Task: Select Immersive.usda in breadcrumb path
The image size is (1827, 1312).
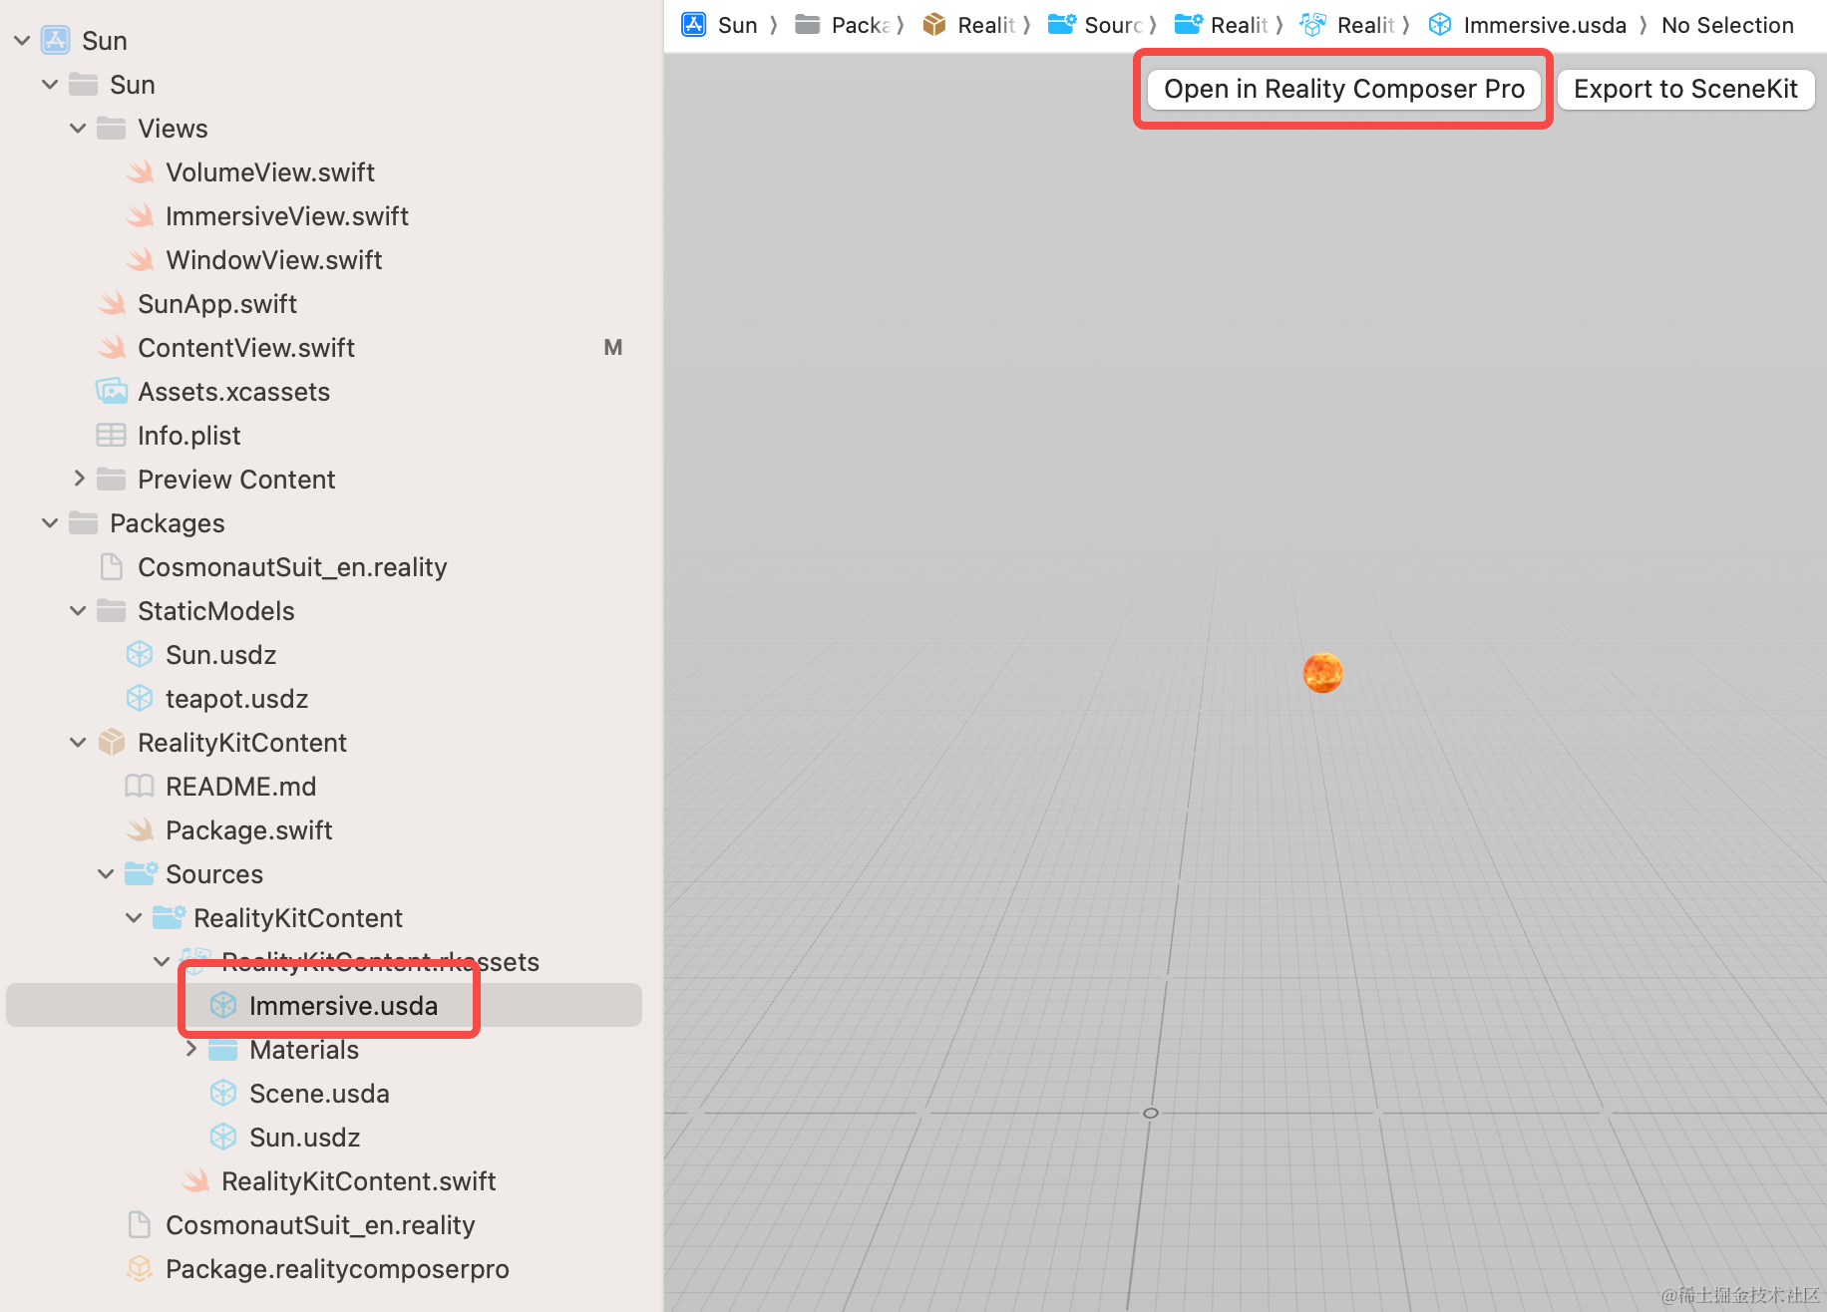Action: click(x=1545, y=25)
